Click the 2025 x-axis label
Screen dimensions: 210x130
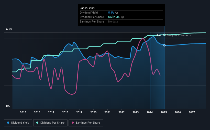click(x=164, y=112)
